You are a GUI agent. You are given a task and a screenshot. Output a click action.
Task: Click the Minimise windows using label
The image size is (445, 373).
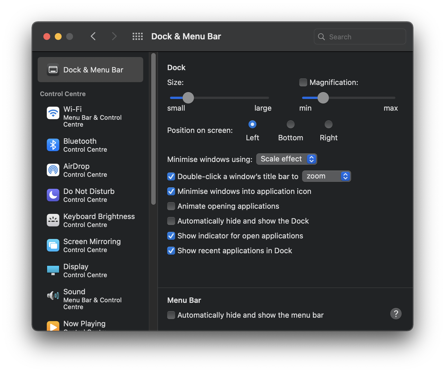pyautogui.click(x=210, y=159)
